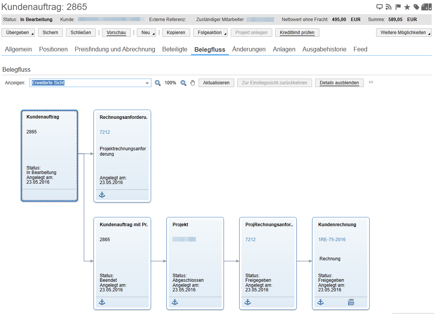Open invoice link 1RE-75-2016
Viewport: 434px width, 314px height.
(332, 240)
